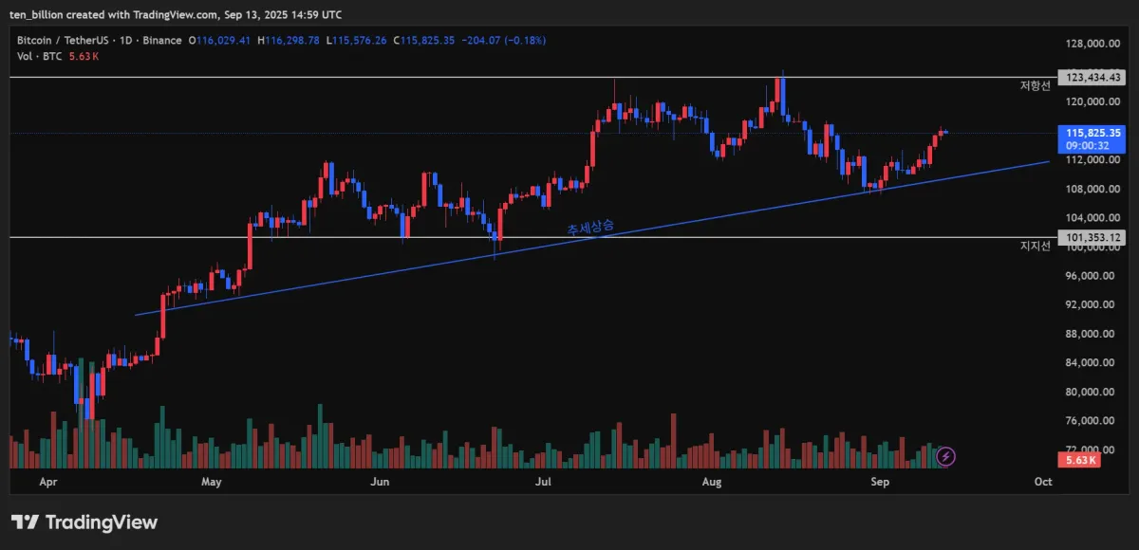Click the TradingView wordmark text
The width and height of the screenshot is (1139, 550).
102,522
